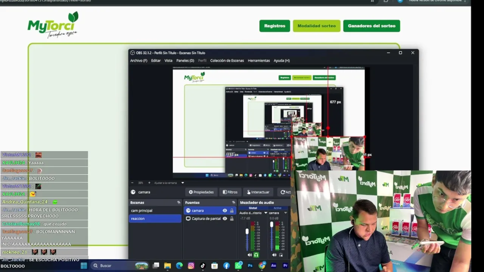Click the Ganadores del sorteo button
The height and width of the screenshot is (272, 484).
(371, 26)
